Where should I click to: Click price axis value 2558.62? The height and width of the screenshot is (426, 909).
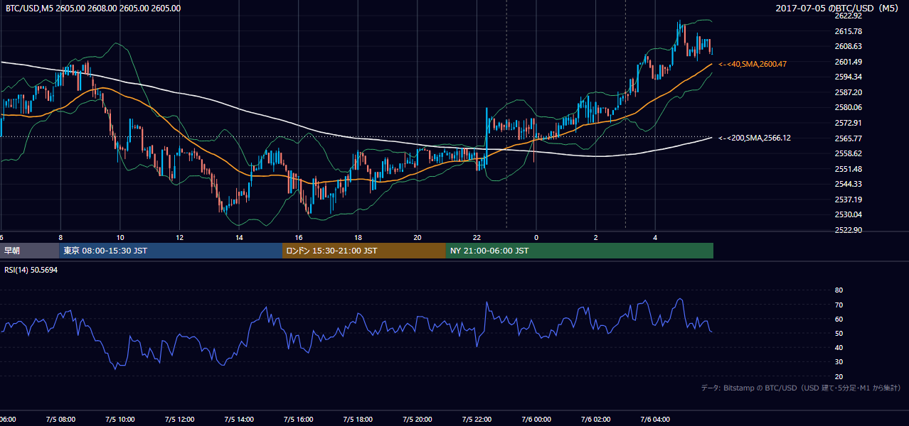click(x=848, y=153)
